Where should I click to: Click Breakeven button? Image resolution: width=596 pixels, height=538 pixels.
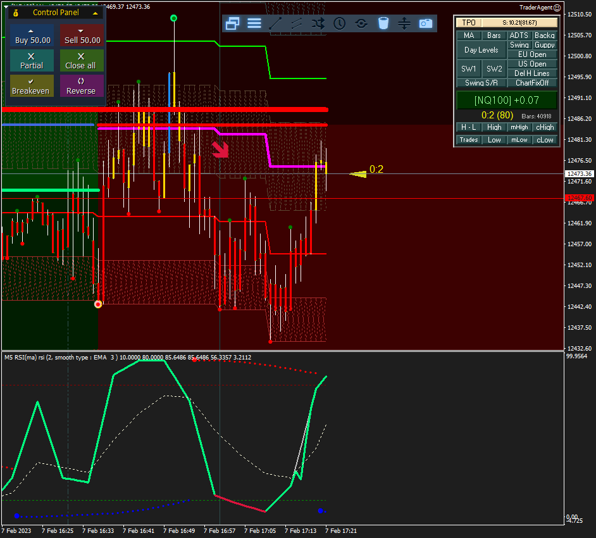point(32,86)
